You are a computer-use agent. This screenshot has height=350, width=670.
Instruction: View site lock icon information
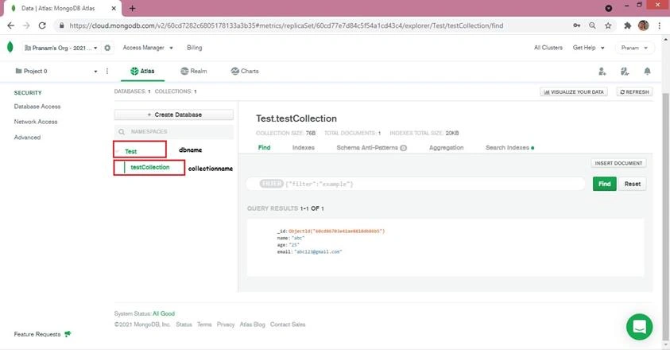pyautogui.click(x=61, y=25)
